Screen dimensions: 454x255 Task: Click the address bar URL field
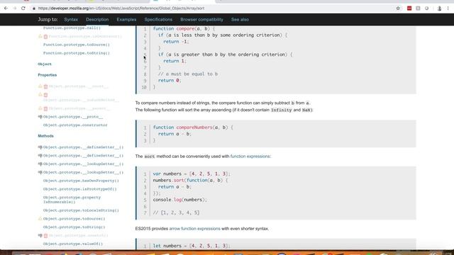tap(214, 8)
